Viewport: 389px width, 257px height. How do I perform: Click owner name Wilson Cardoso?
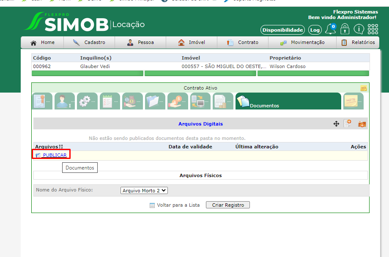[x=288, y=66]
